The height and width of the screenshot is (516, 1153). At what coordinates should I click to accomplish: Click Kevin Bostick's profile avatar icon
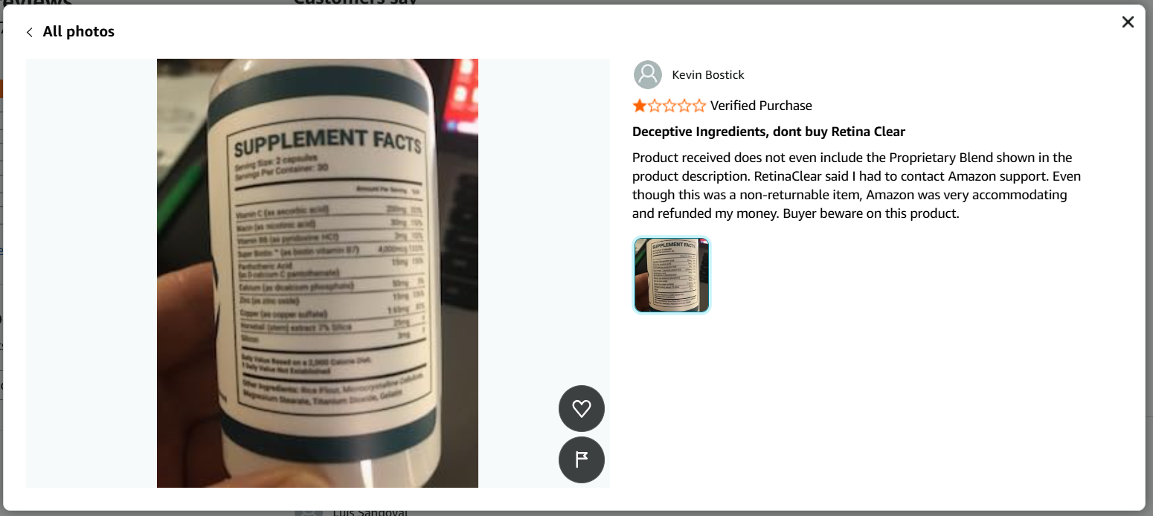(x=648, y=74)
